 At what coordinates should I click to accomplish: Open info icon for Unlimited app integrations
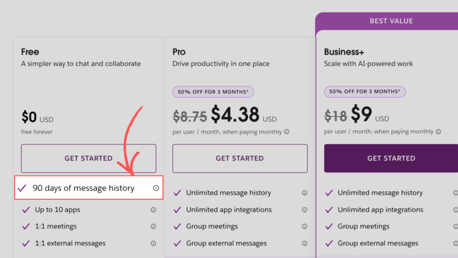click(305, 210)
